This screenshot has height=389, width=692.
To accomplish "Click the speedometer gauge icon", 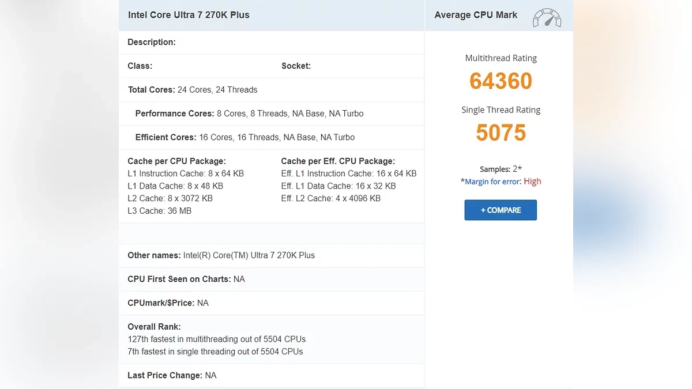I will point(546,18).
